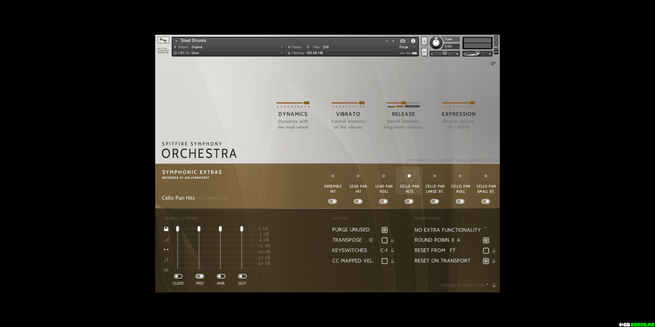Click the Tune knob
Screen dimensions: 655x327
click(x=436, y=43)
